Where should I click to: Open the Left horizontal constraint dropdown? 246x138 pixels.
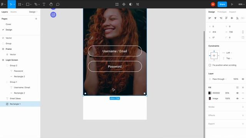point(229,53)
